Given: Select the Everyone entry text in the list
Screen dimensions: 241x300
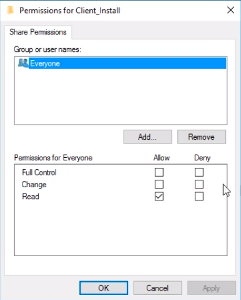Looking at the screenshot, I should (x=45, y=63).
